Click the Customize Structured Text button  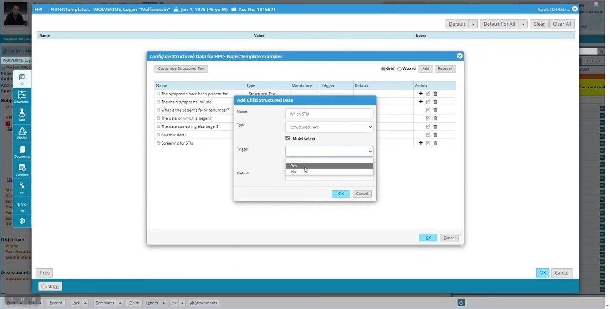coord(181,69)
